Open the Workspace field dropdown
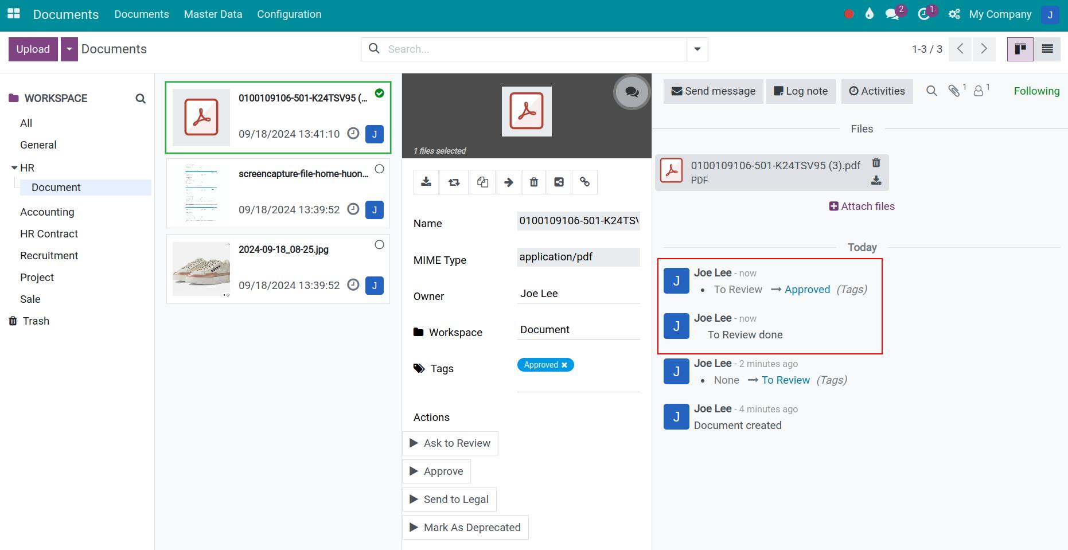Viewport: 1068px width, 550px height. click(x=578, y=330)
